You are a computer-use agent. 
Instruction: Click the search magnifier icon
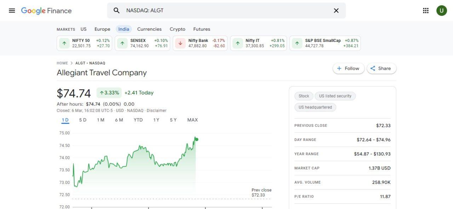click(x=116, y=11)
